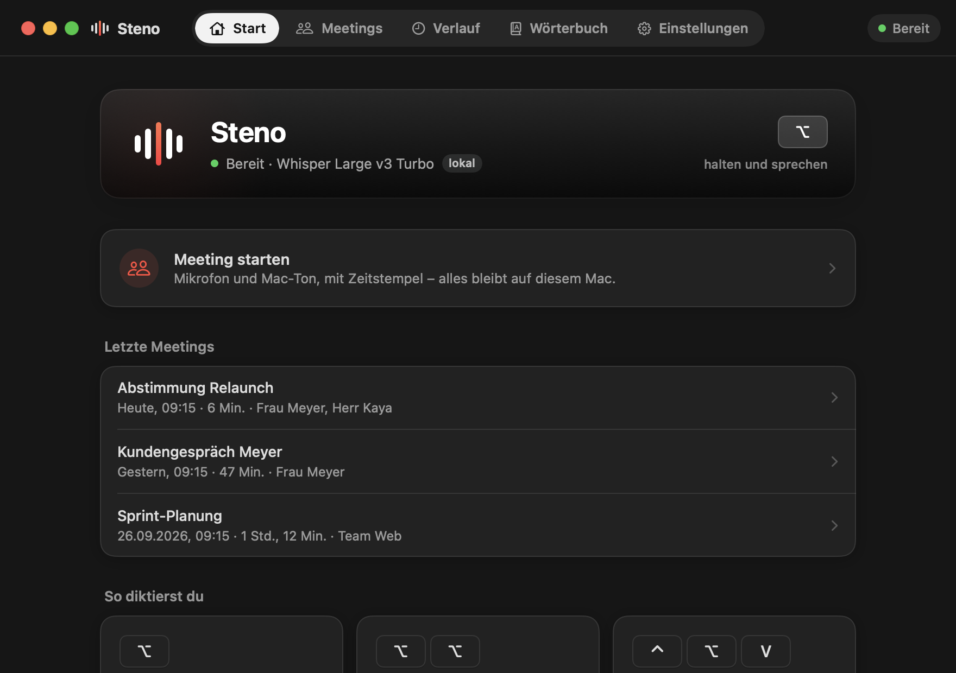Click the 'So diktierst du' section heading

(154, 596)
